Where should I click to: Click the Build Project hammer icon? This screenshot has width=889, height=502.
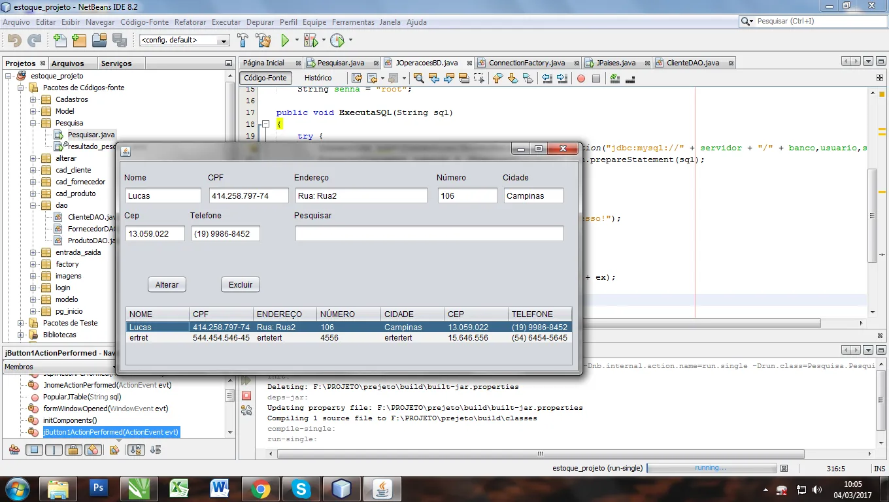click(x=243, y=41)
